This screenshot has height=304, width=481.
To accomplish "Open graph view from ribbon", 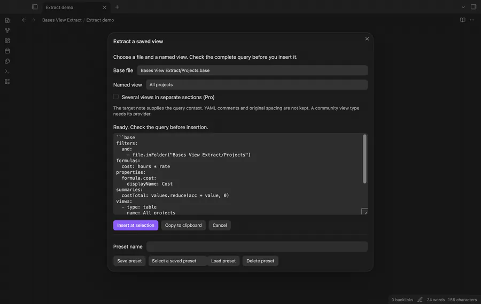I will (x=7, y=30).
